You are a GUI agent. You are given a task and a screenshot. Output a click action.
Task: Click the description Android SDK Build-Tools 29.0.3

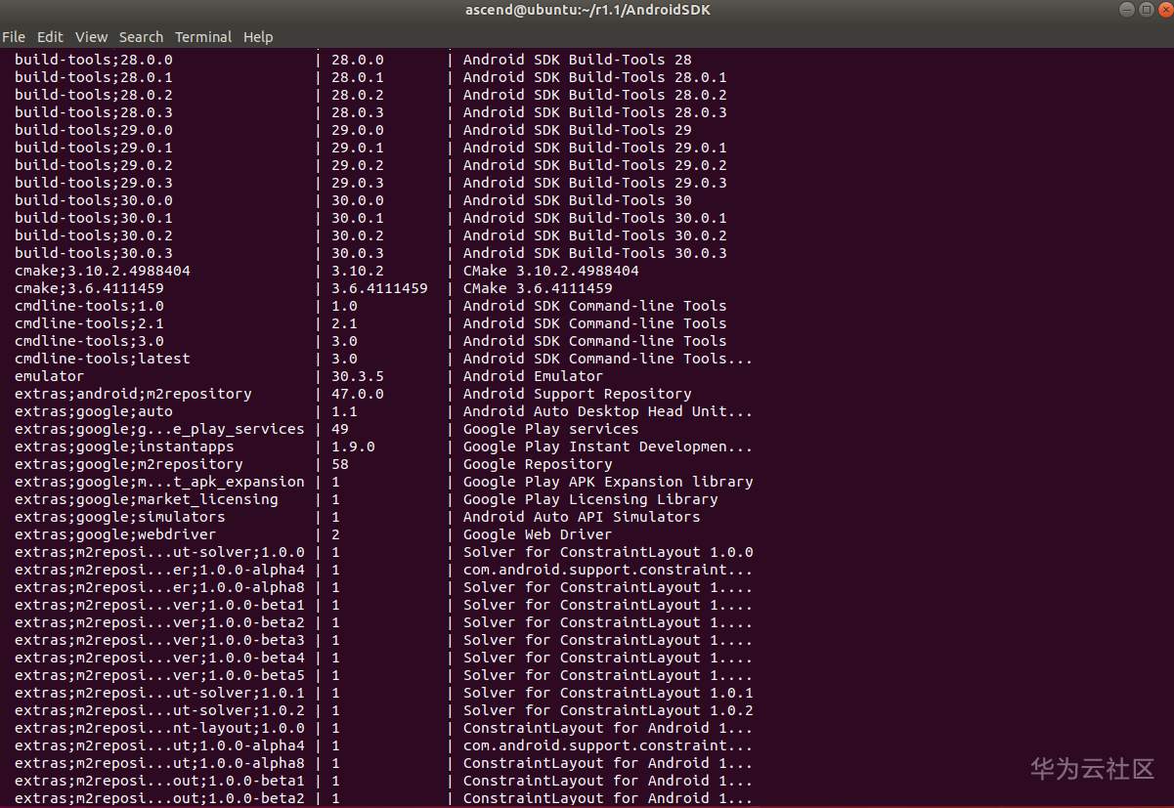[x=594, y=183]
